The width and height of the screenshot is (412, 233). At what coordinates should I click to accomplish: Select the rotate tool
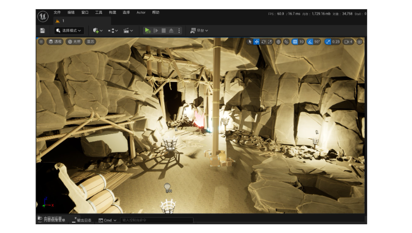coord(263,42)
